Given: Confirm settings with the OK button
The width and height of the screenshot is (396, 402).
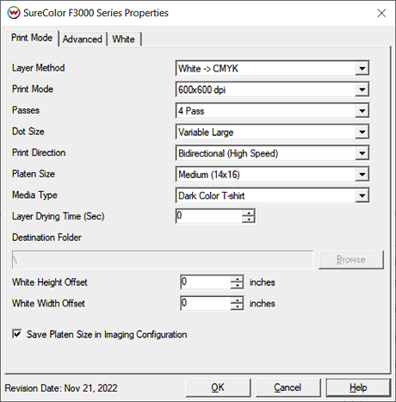Looking at the screenshot, I should pos(218,387).
